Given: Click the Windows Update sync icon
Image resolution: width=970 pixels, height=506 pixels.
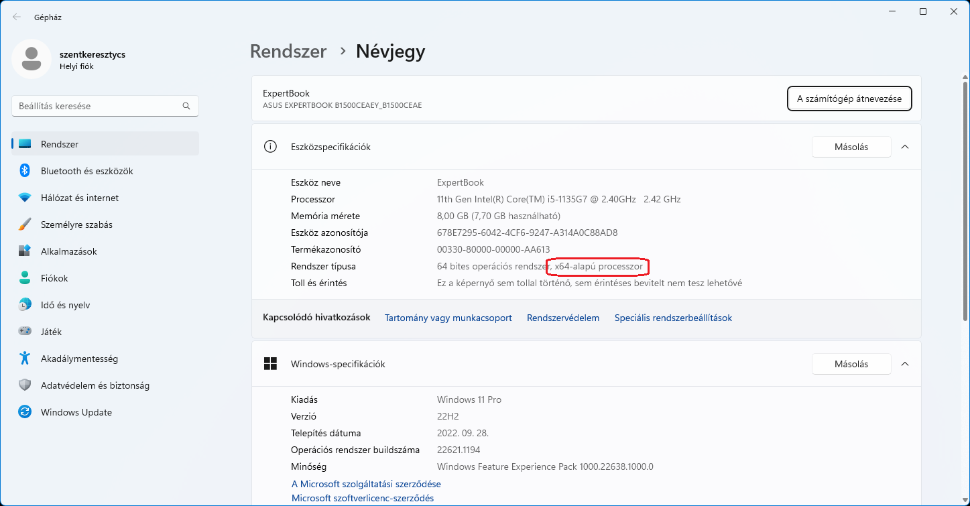Looking at the screenshot, I should click(x=25, y=412).
